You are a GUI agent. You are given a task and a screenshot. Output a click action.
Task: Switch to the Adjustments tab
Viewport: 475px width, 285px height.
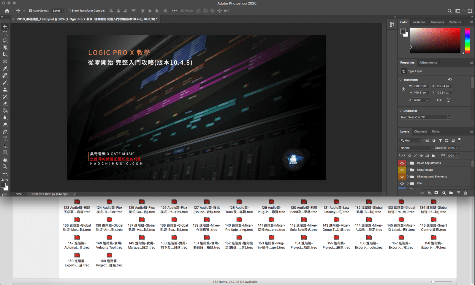coord(428,63)
